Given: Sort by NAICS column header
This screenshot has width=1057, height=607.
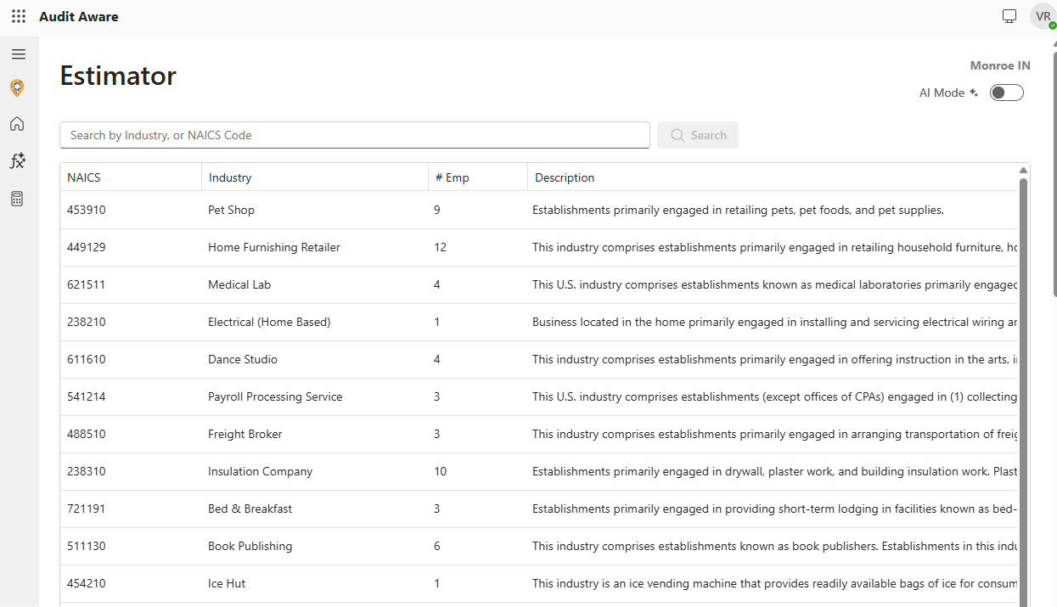Looking at the screenshot, I should tap(131, 177).
